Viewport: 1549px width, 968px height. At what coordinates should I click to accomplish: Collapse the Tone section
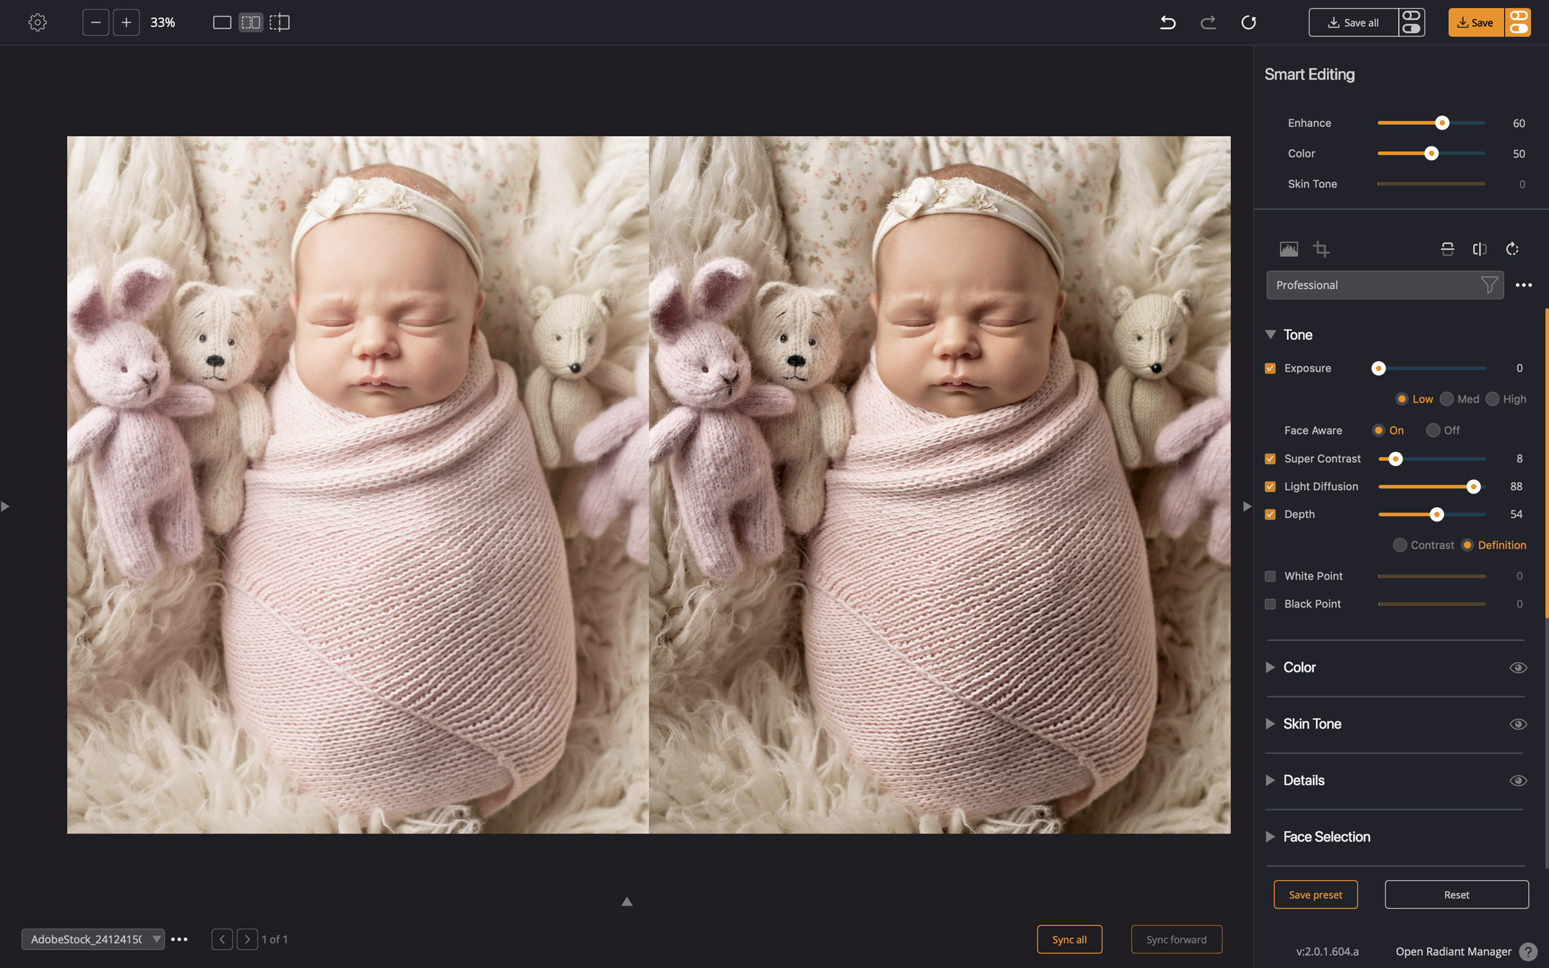1270,334
